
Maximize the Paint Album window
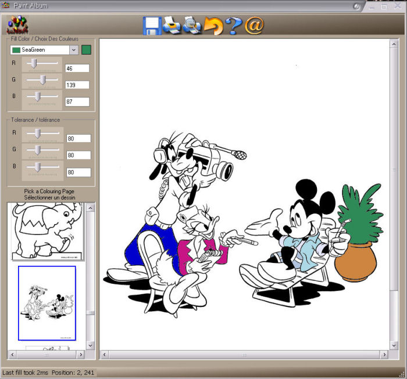pyautogui.click(x=384, y=7)
